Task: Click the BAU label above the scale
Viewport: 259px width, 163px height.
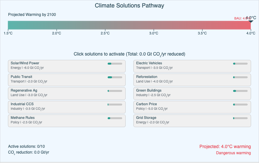Action: (x=240, y=19)
